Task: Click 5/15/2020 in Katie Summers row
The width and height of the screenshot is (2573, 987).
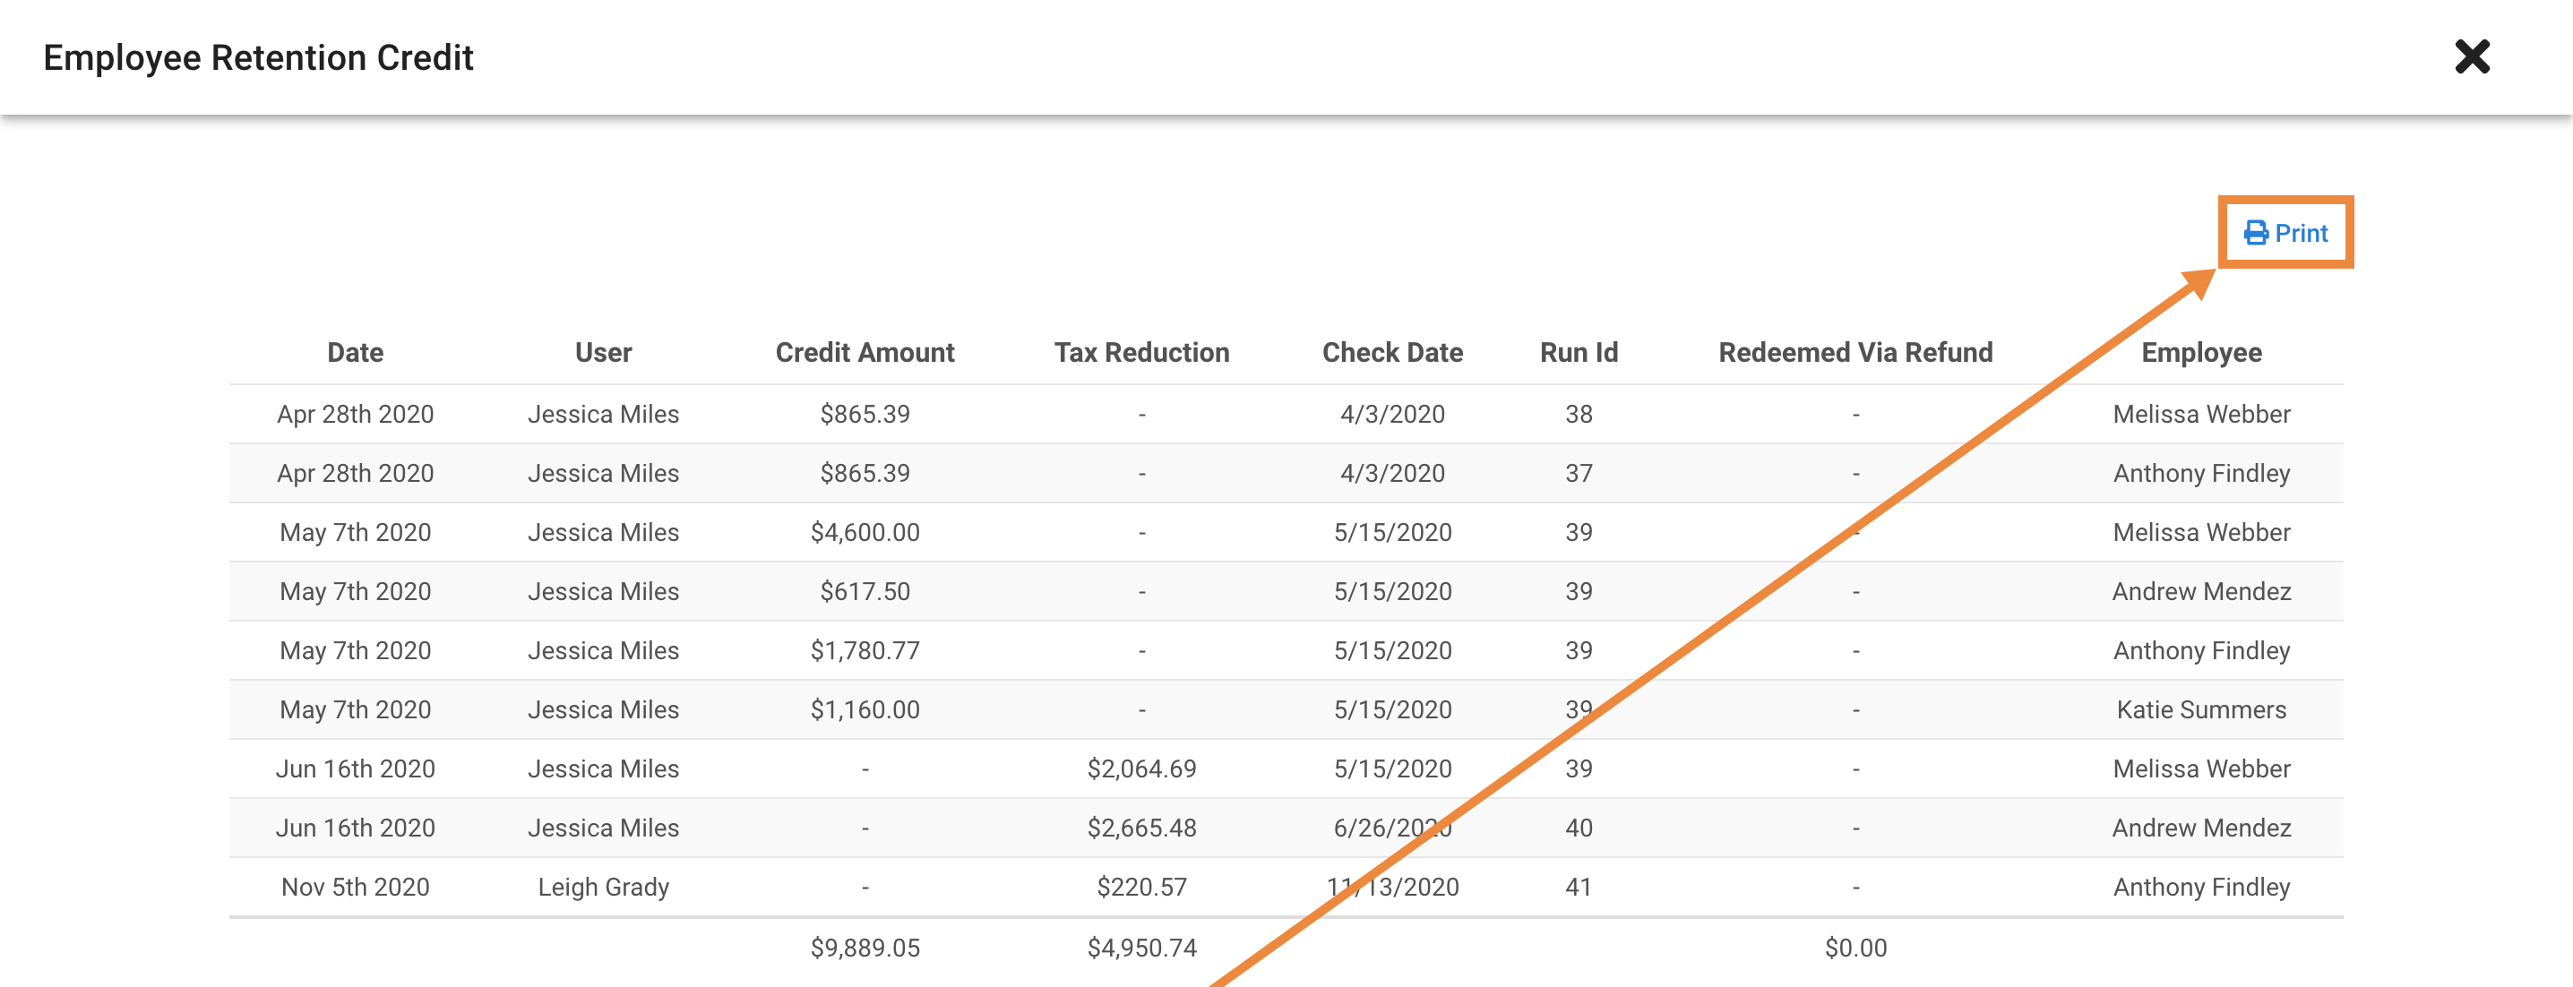Action: [x=1392, y=709]
